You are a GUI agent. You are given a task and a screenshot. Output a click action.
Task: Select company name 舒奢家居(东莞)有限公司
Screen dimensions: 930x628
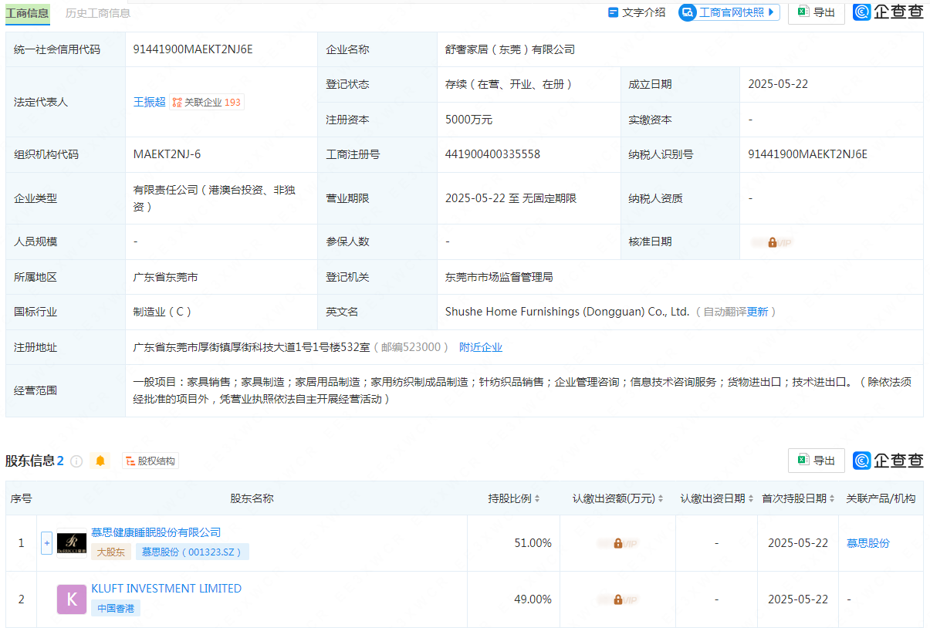click(510, 49)
